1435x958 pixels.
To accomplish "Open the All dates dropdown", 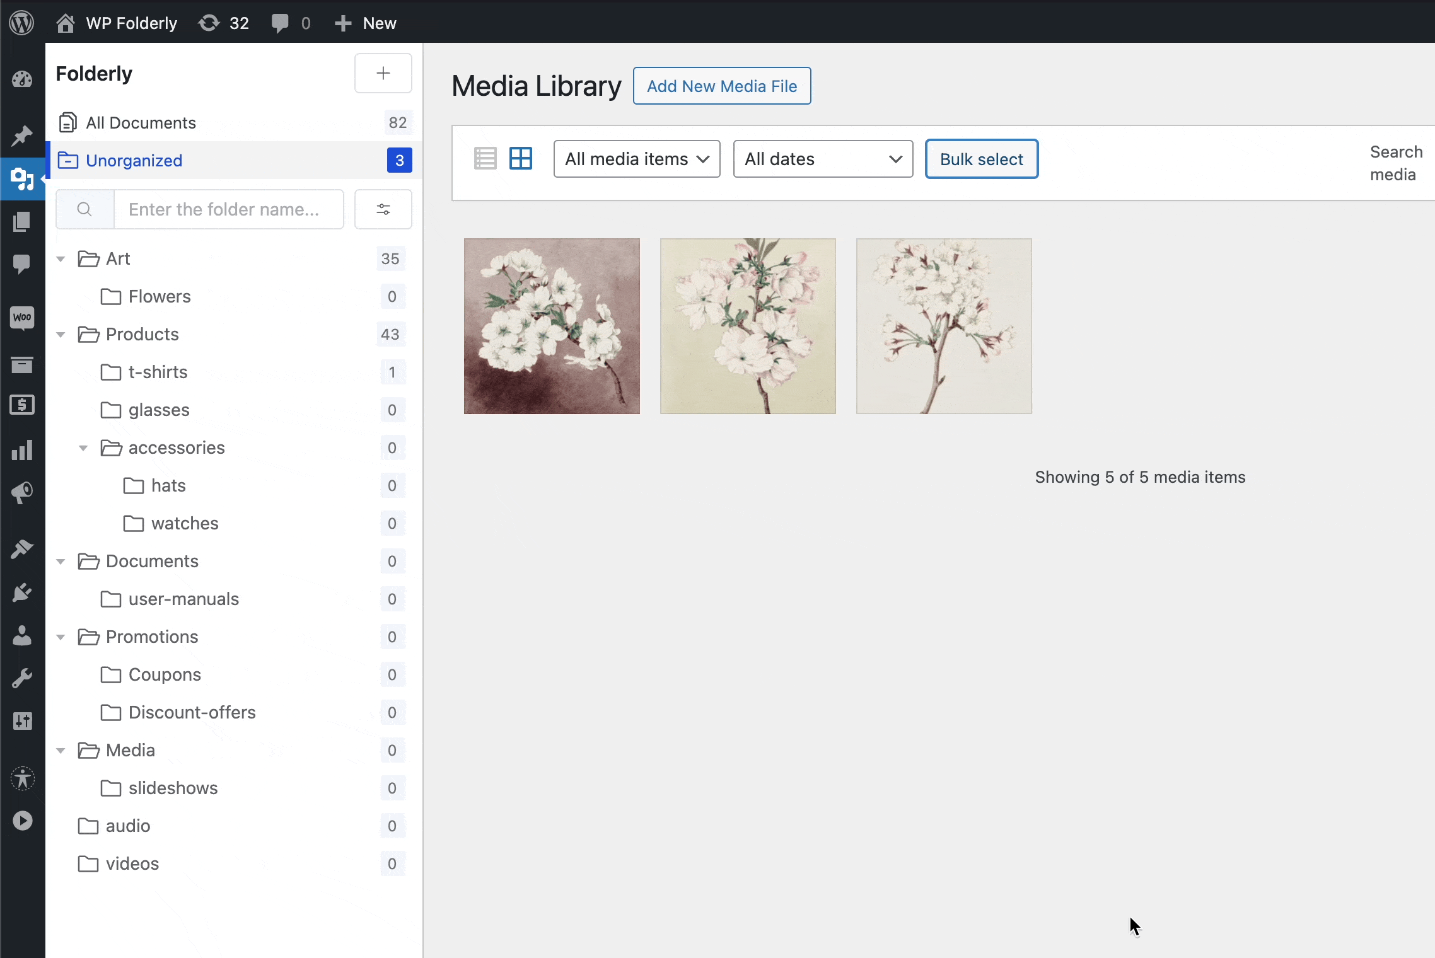I will pos(823,159).
